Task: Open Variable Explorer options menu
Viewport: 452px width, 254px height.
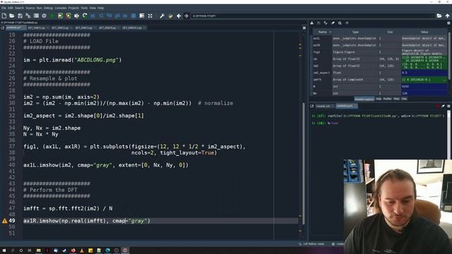Action: click(x=448, y=23)
